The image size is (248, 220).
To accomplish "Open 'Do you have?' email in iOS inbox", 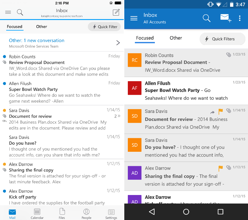I will click(62, 146).
